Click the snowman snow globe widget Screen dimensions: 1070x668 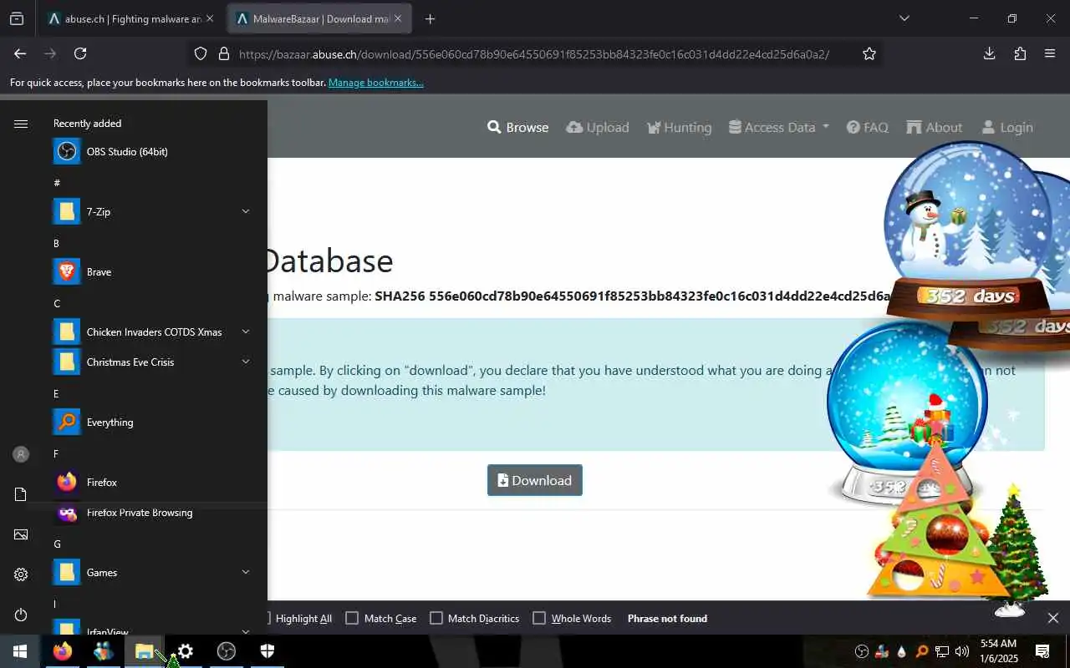coord(966,230)
